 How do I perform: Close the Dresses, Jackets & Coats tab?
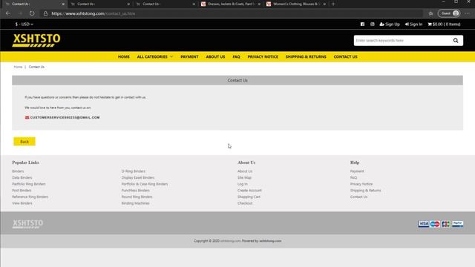pyautogui.click(x=259, y=4)
